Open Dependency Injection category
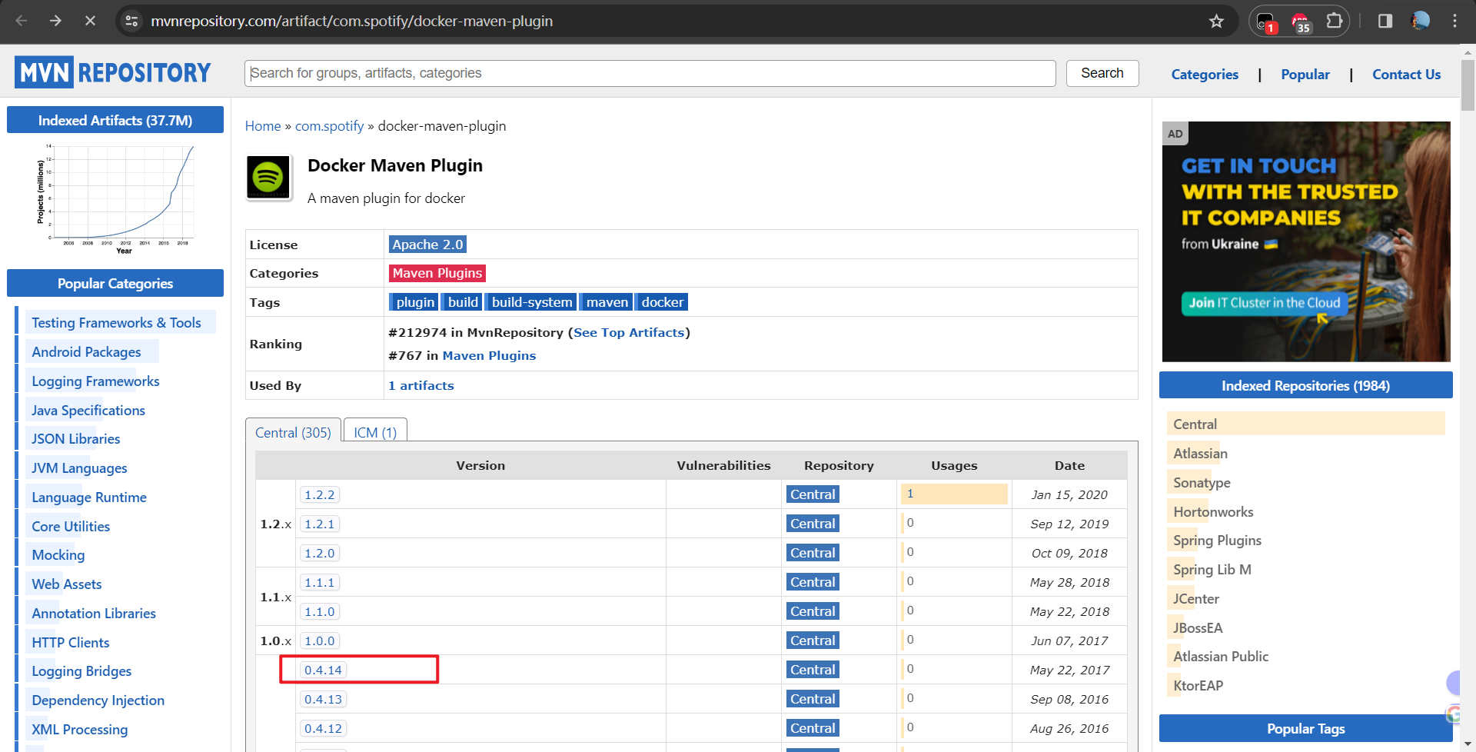The width and height of the screenshot is (1476, 752). click(98, 700)
